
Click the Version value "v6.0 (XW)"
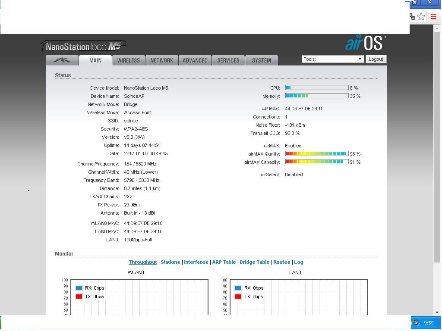click(135, 137)
